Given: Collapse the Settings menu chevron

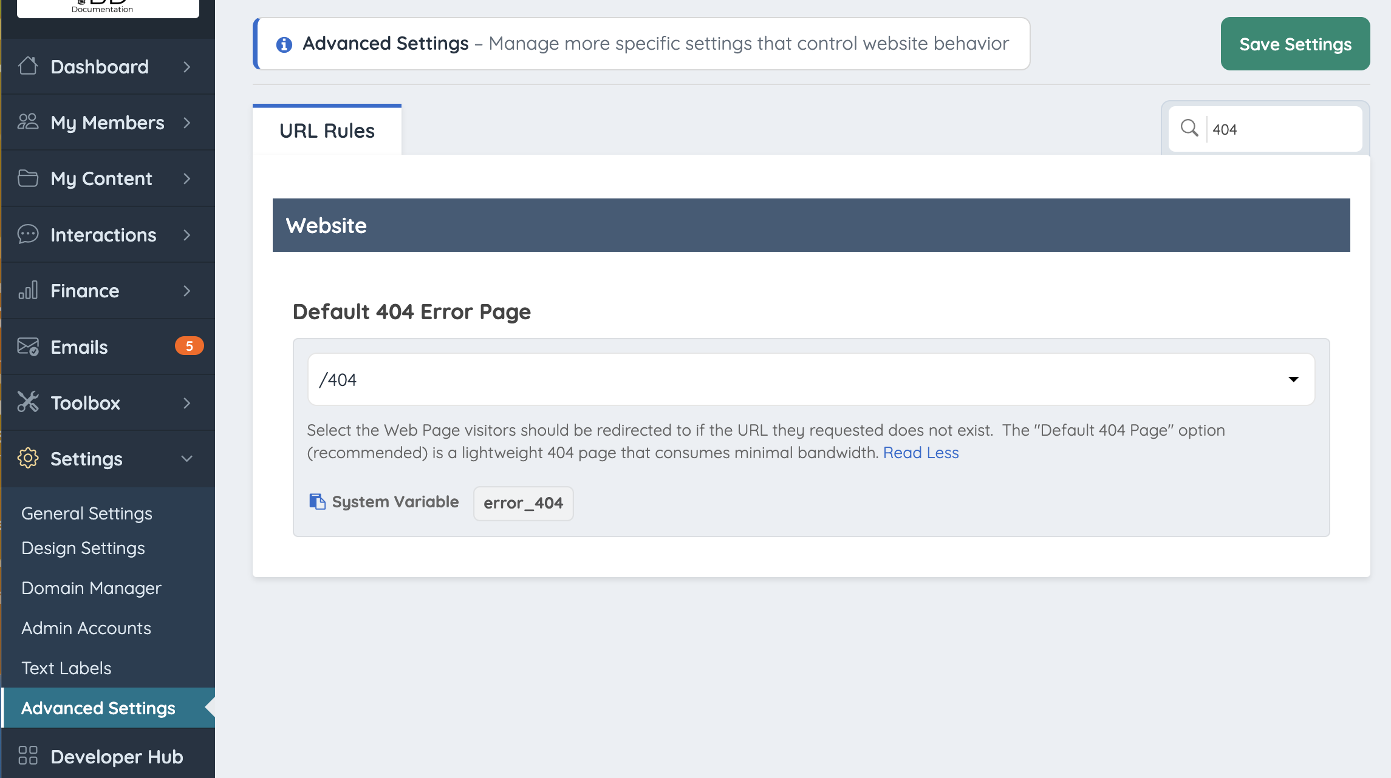Looking at the screenshot, I should pyautogui.click(x=186, y=459).
